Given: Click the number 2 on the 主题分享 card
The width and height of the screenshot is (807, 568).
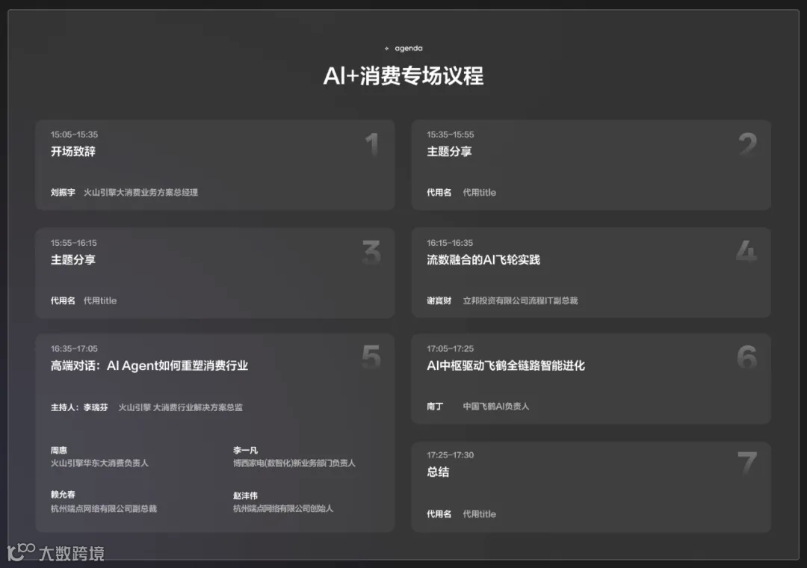Looking at the screenshot, I should pos(747,144).
